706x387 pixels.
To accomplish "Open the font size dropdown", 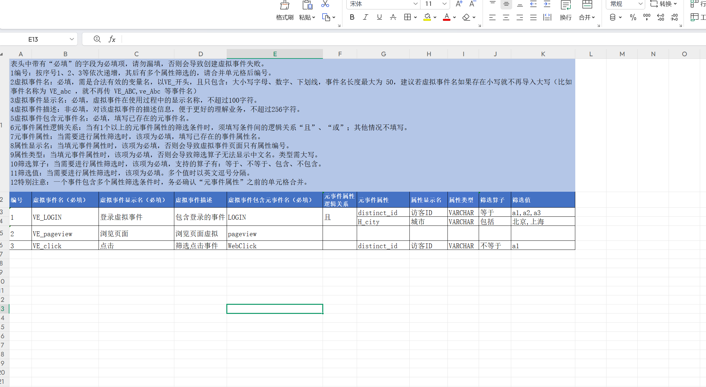I will point(444,4).
